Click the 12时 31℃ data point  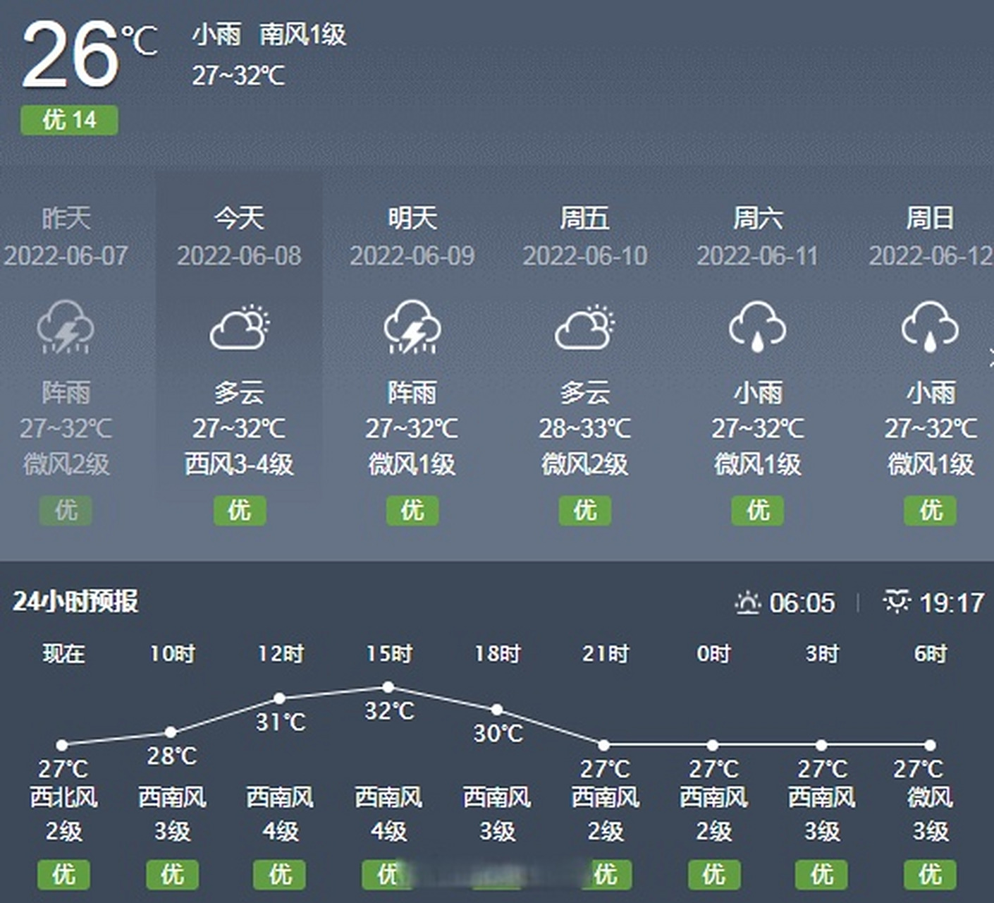click(x=279, y=698)
